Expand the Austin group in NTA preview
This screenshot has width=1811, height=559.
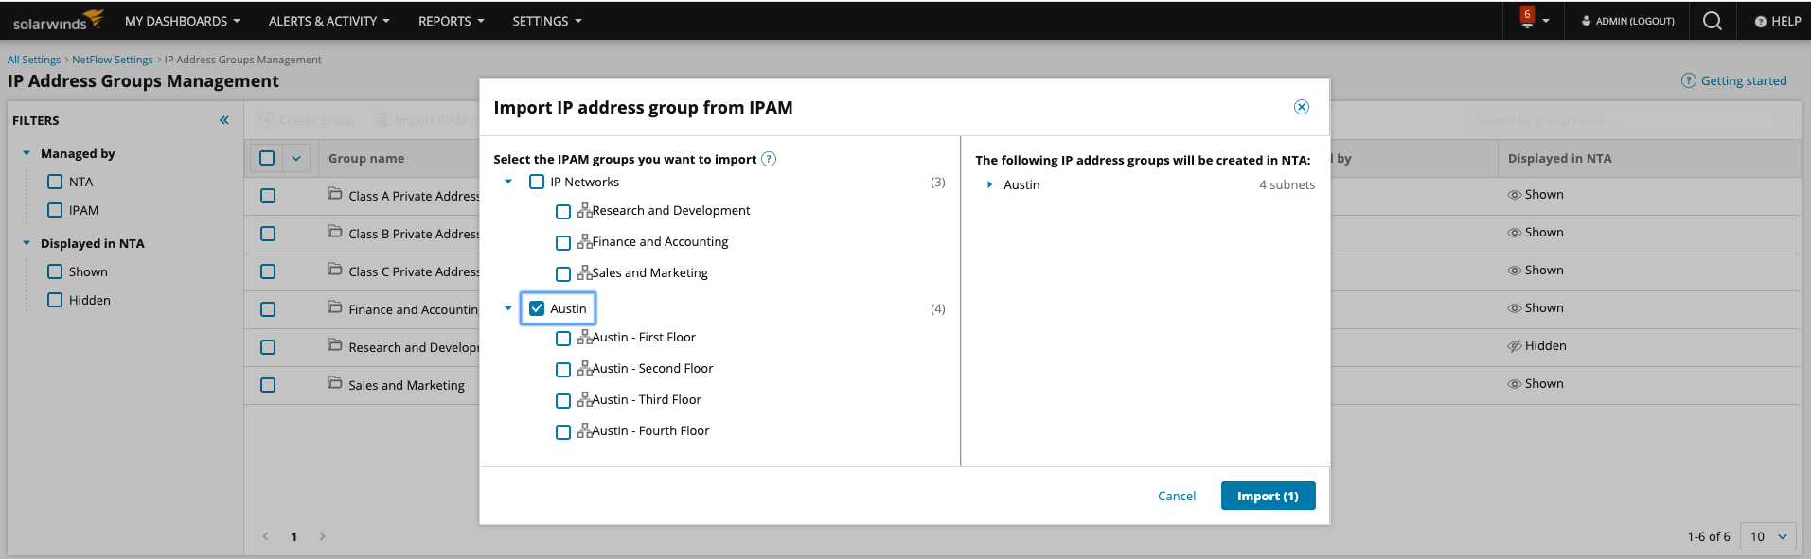(x=989, y=184)
